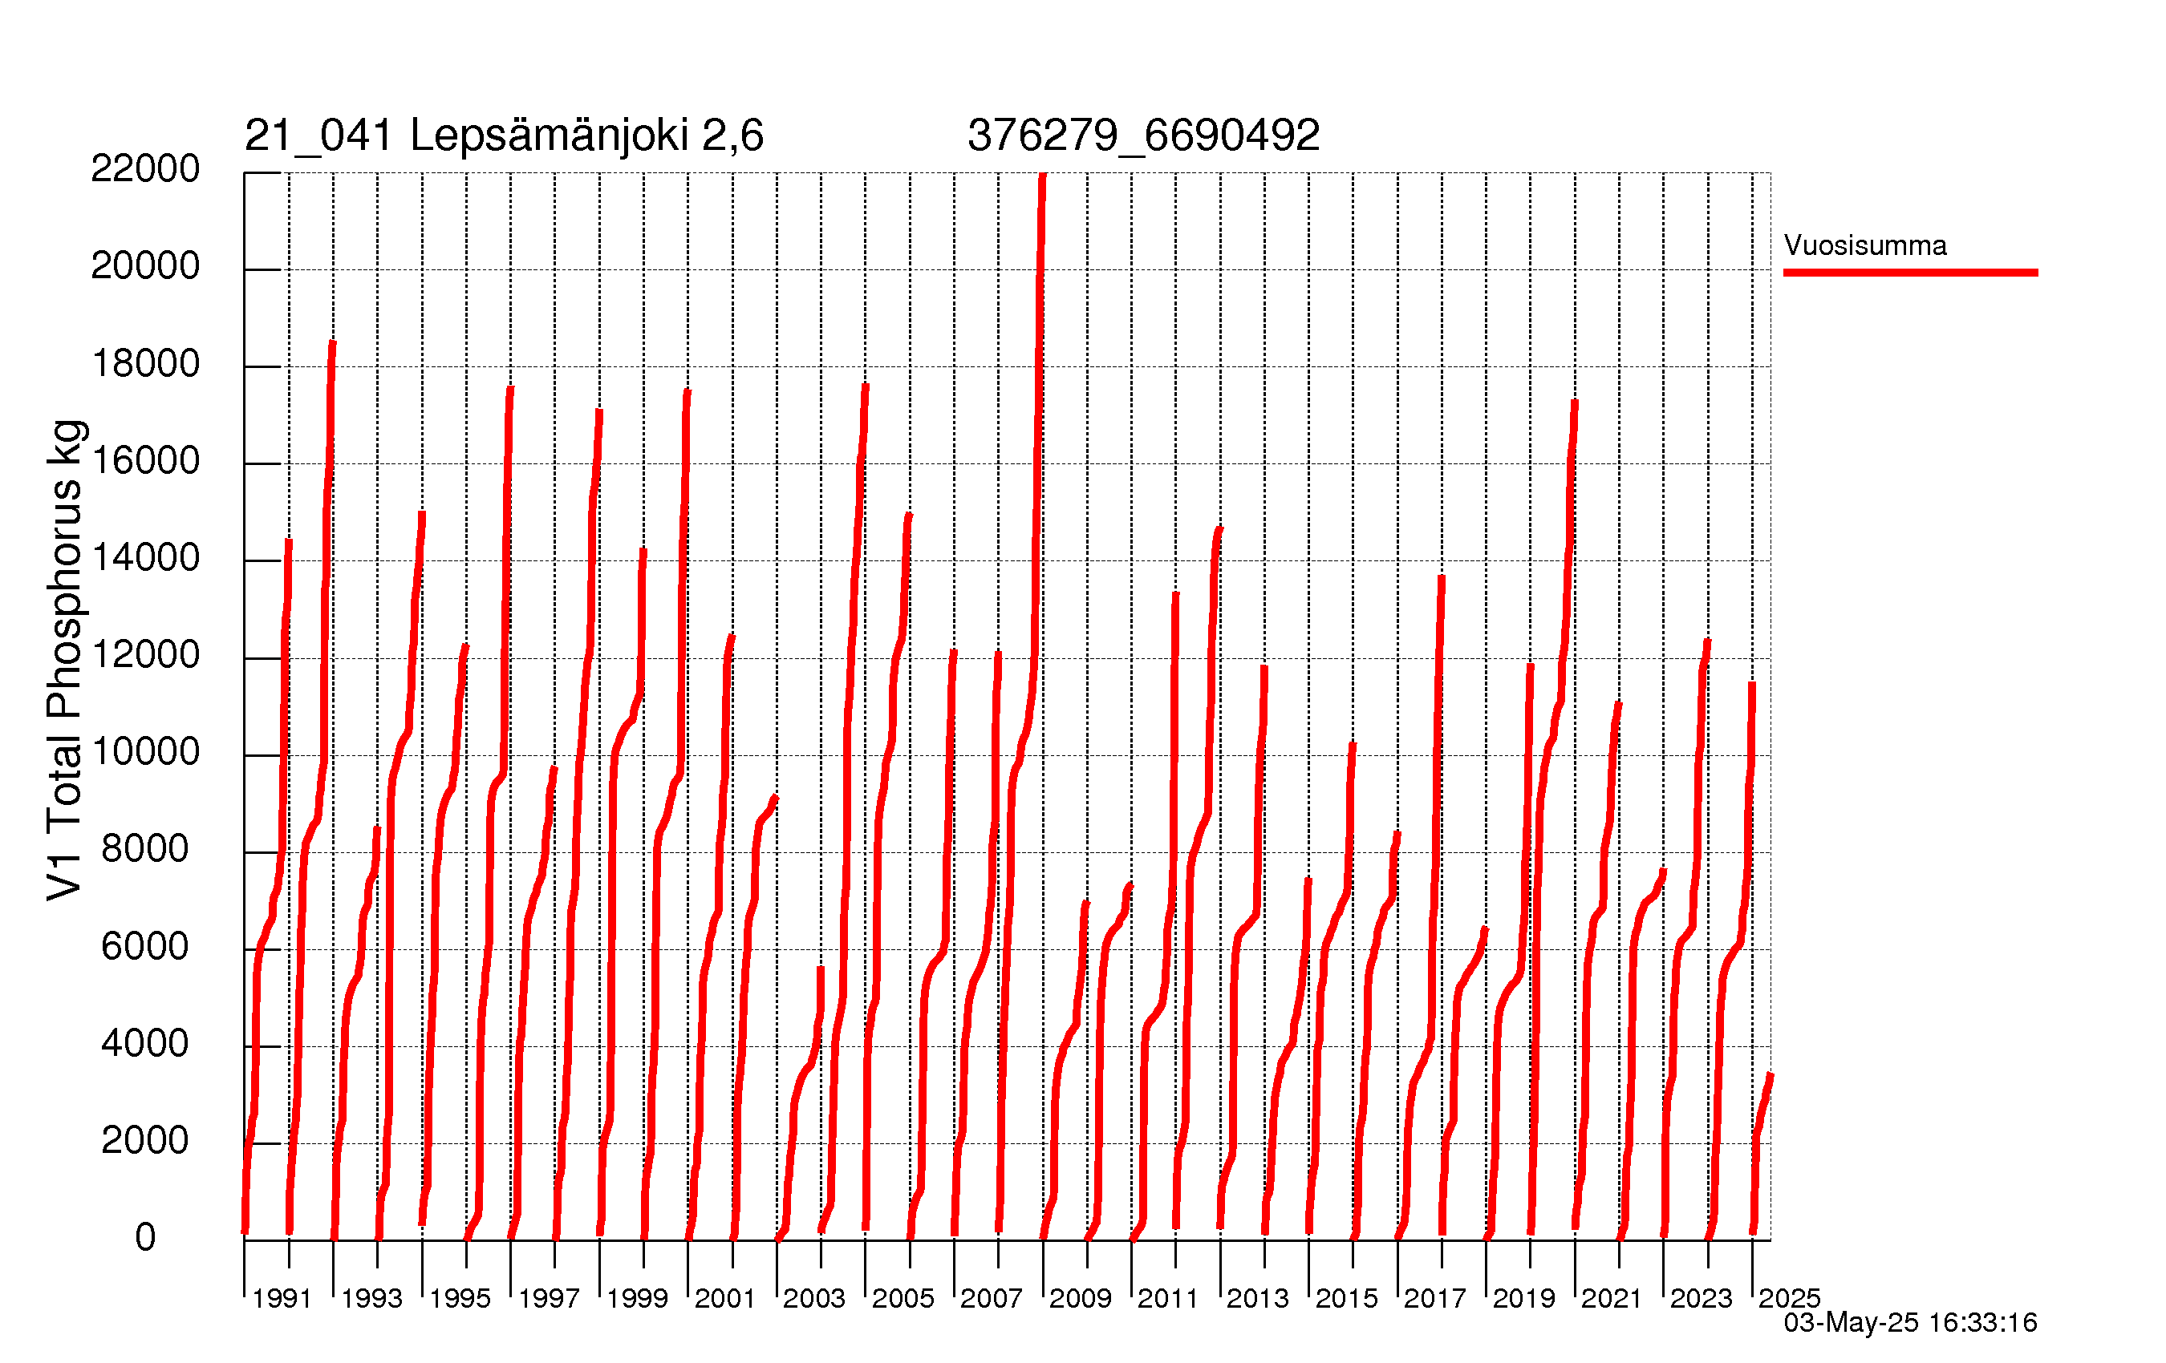Image resolution: width=2166 pixels, height=1363 pixels.
Task: Click the x-axis year label 1991
Action: click(282, 1298)
